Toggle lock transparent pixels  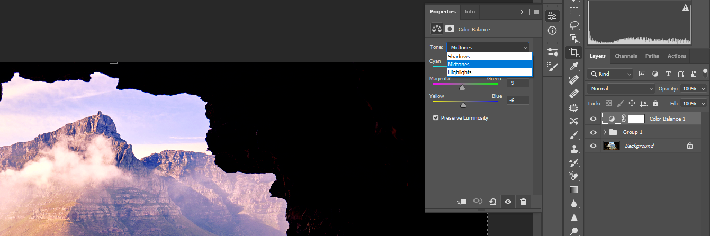pyautogui.click(x=608, y=103)
